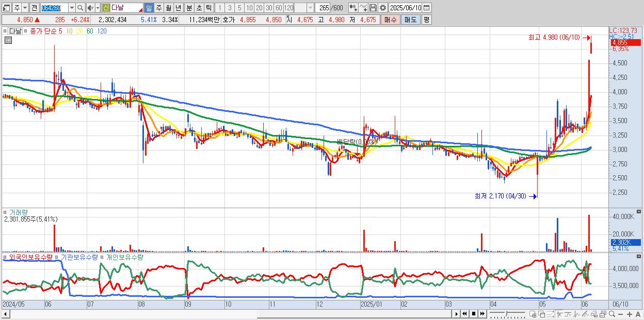The width and height of the screenshot is (644, 320).
Task: Search stocks with the magnifier icon
Action: 81,8
